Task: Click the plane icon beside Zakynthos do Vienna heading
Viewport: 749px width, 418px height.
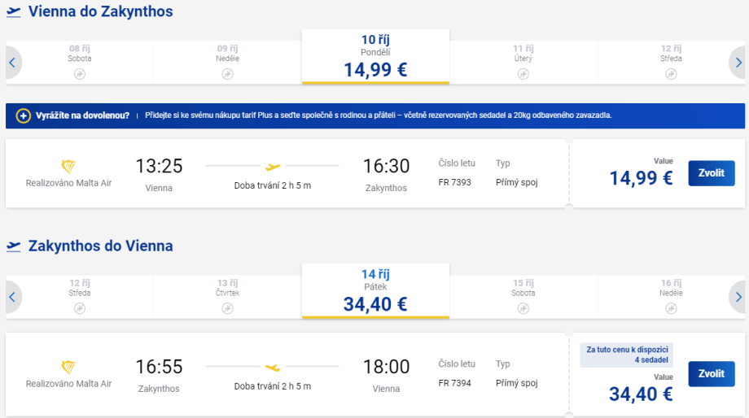Action: coord(14,246)
